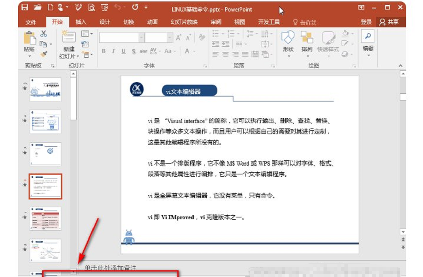Click the 新建幻灯片 new slide icon
Viewport: 423px width, 277px height.
pyautogui.click(x=69, y=37)
